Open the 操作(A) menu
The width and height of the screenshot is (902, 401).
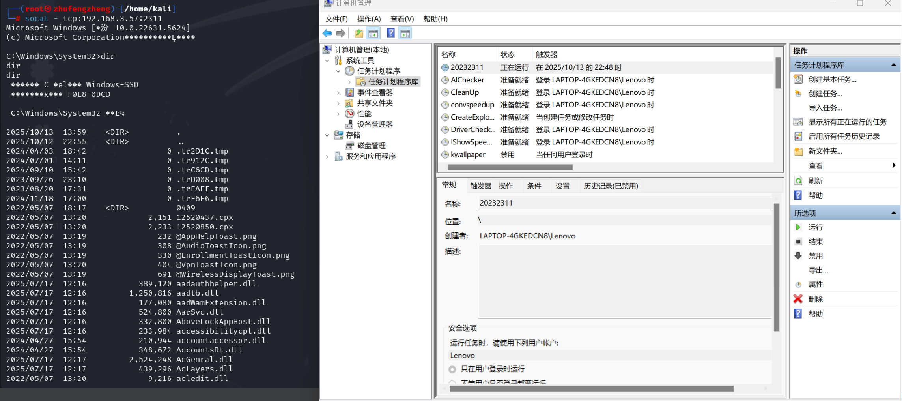click(369, 19)
